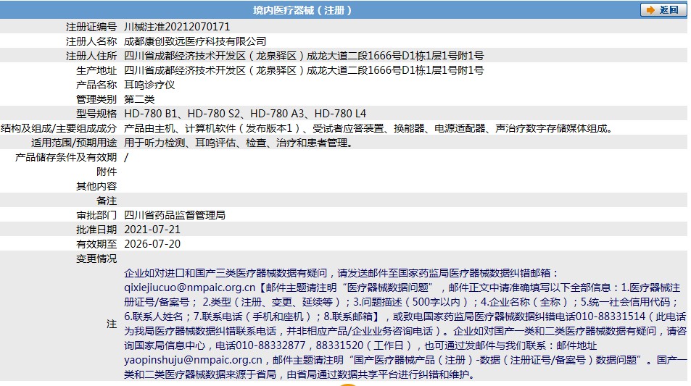Click the 生产地址 address value
The image size is (691, 386).
point(304,70)
